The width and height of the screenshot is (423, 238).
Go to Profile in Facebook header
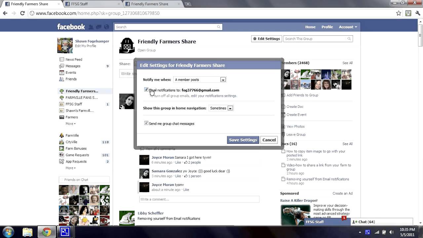coord(327,27)
